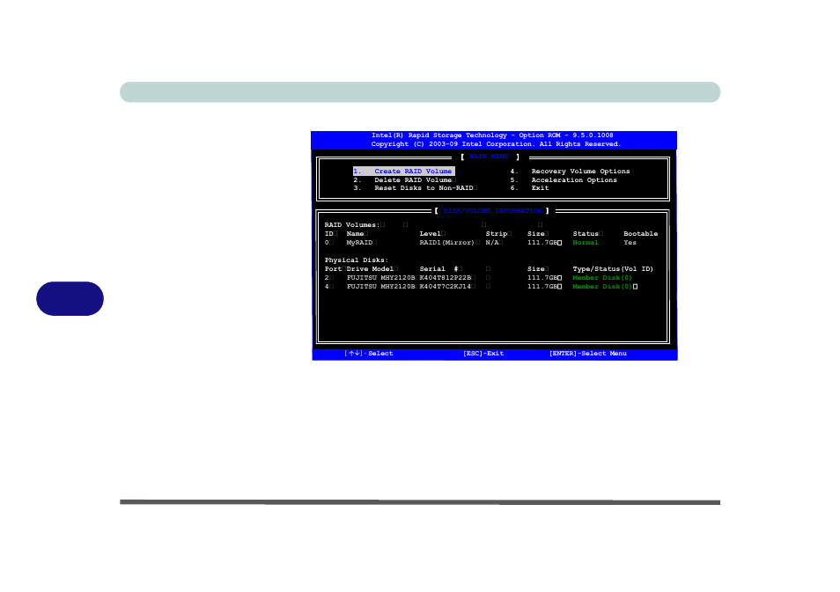Image resolution: width=840 pixels, height=592 pixels.
Task: Click the dark blue oval page tab
Action: click(70, 299)
